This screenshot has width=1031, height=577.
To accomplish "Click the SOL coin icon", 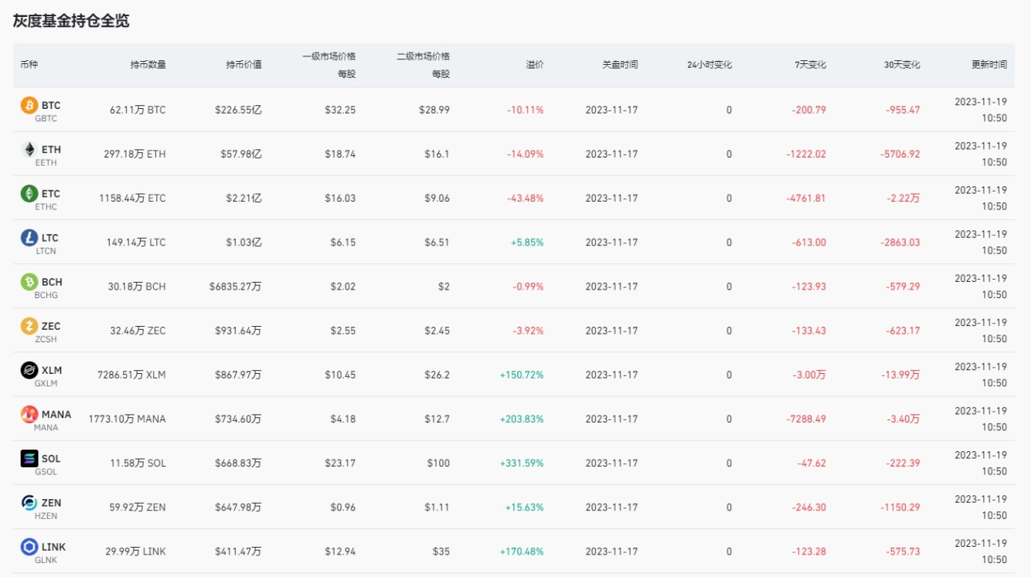I will pyautogui.click(x=29, y=458).
